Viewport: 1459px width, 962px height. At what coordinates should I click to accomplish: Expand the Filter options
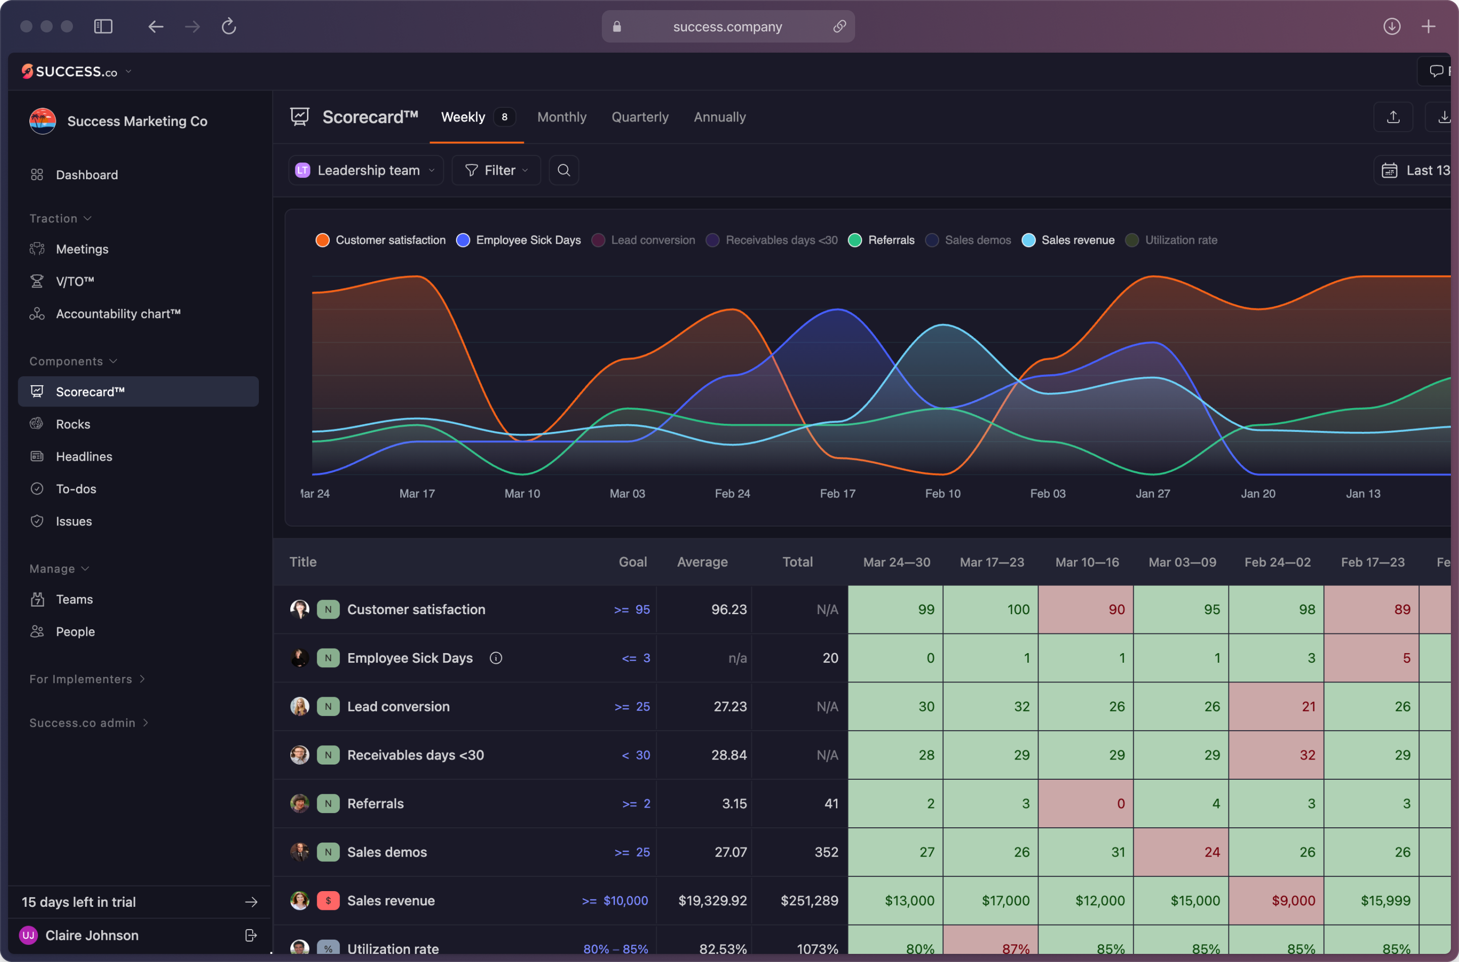[x=496, y=170]
